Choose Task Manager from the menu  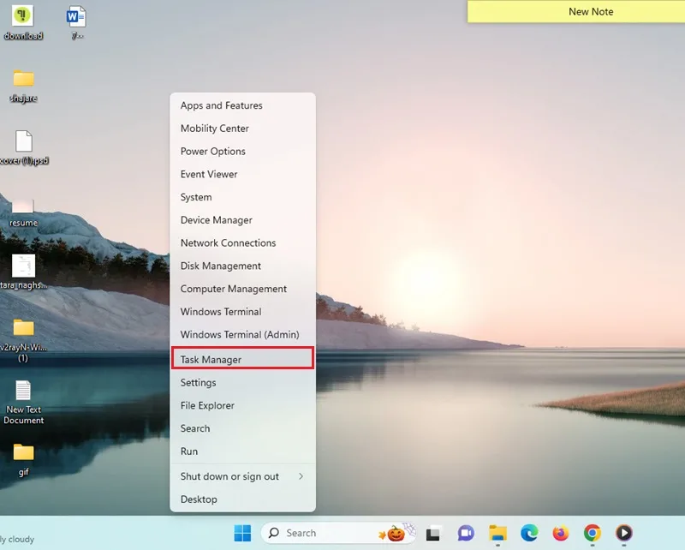[x=242, y=359]
